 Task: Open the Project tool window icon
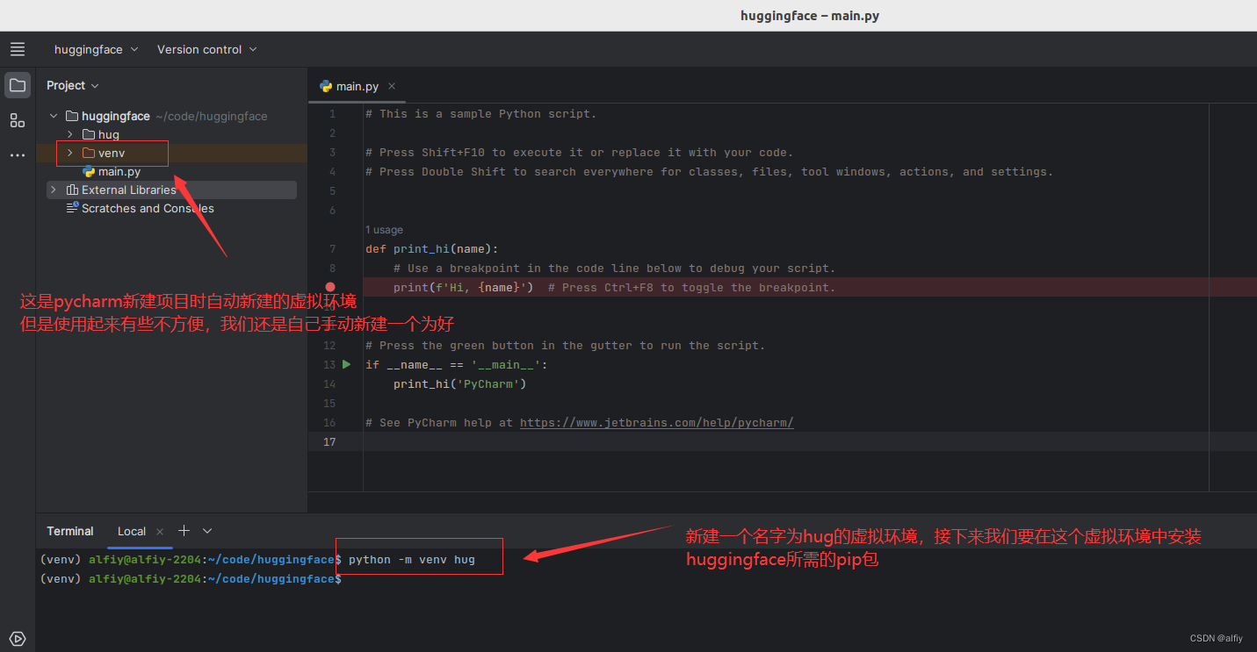18,85
